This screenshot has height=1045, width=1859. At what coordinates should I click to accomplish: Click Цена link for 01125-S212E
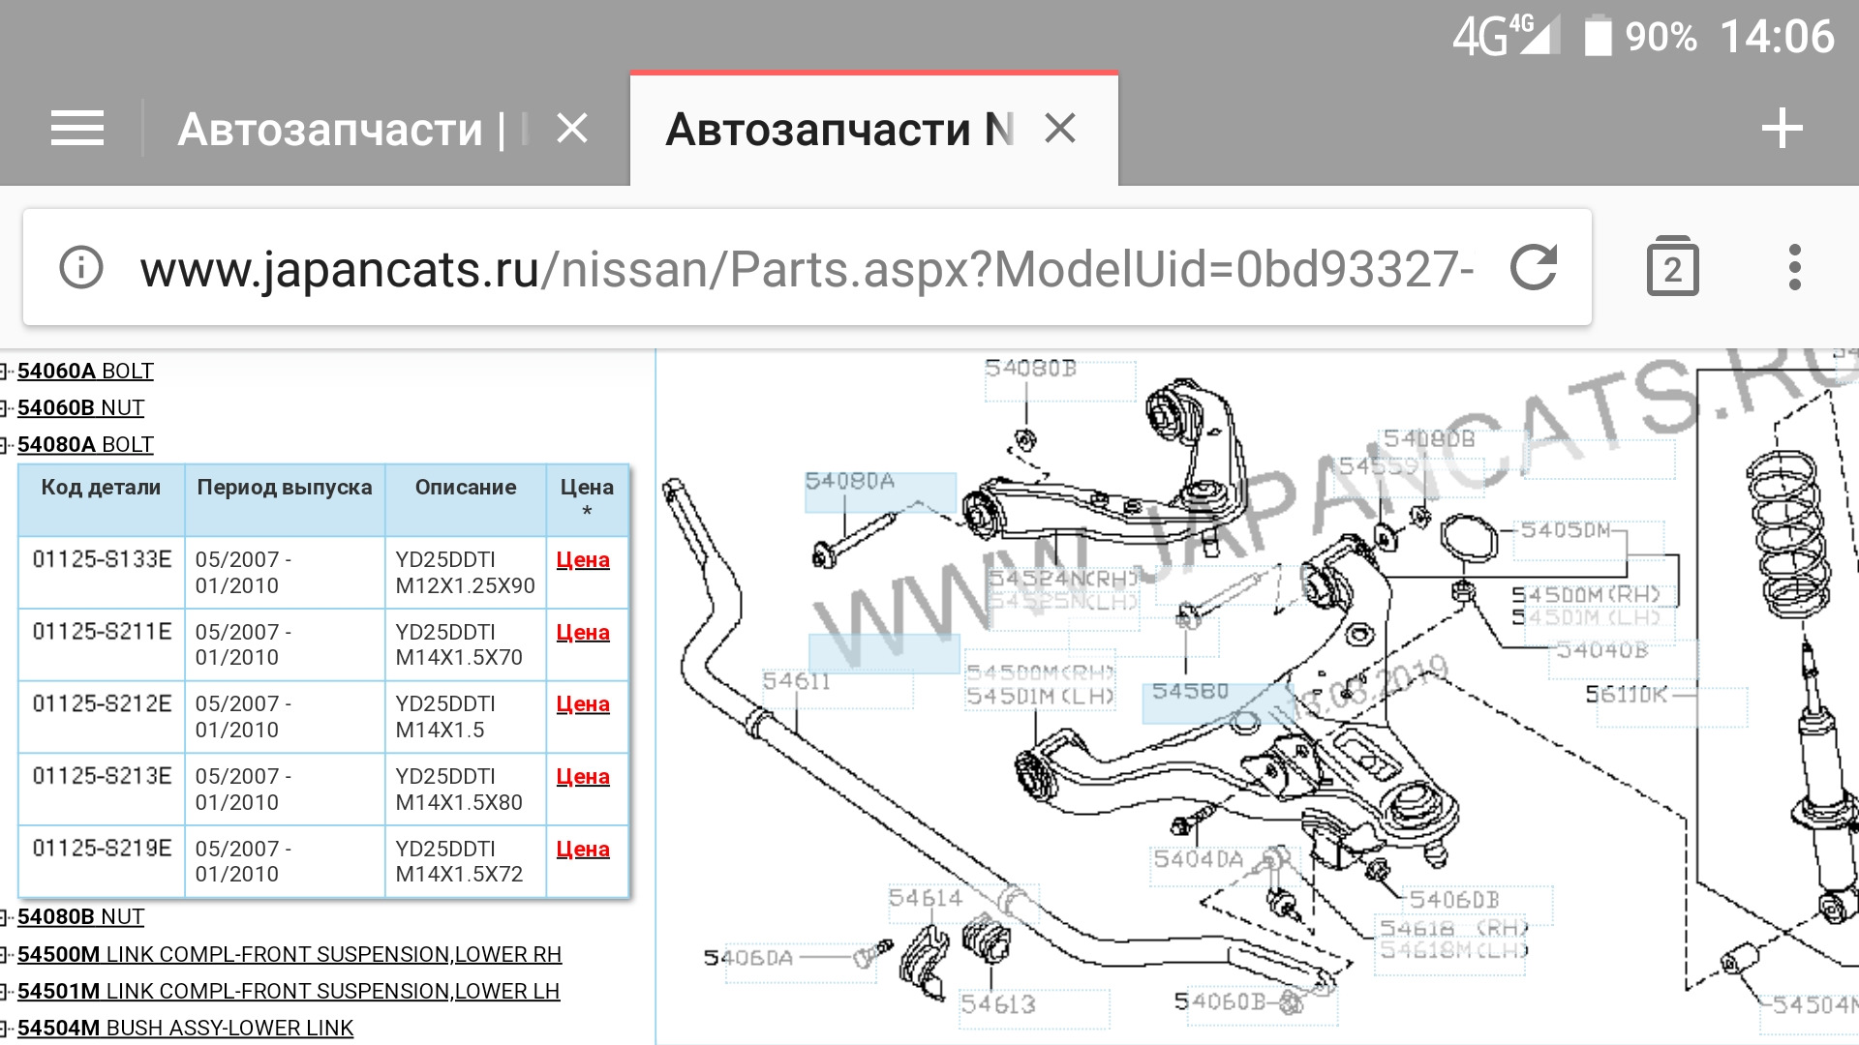(583, 703)
